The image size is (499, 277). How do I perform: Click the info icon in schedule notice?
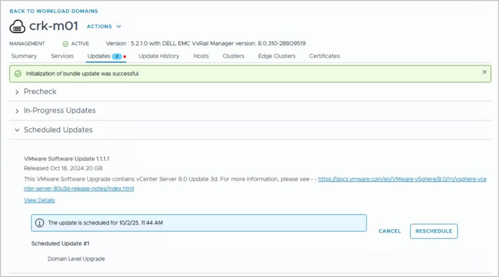tap(39, 223)
